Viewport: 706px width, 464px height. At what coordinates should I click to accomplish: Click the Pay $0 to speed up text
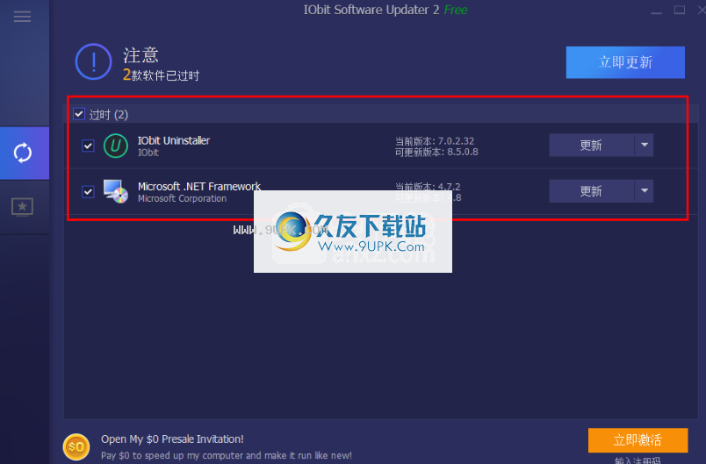226,455
